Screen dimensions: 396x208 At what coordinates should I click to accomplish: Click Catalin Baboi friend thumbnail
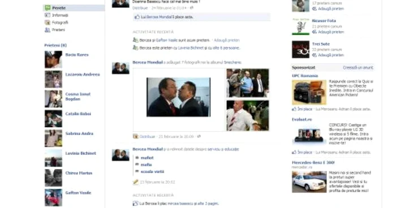click(x=53, y=118)
